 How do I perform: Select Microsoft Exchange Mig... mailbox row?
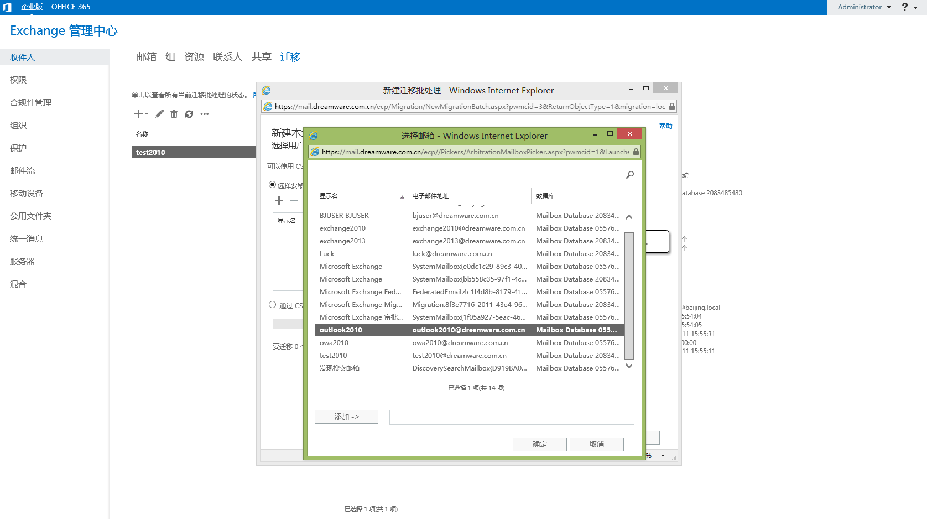[470, 305]
